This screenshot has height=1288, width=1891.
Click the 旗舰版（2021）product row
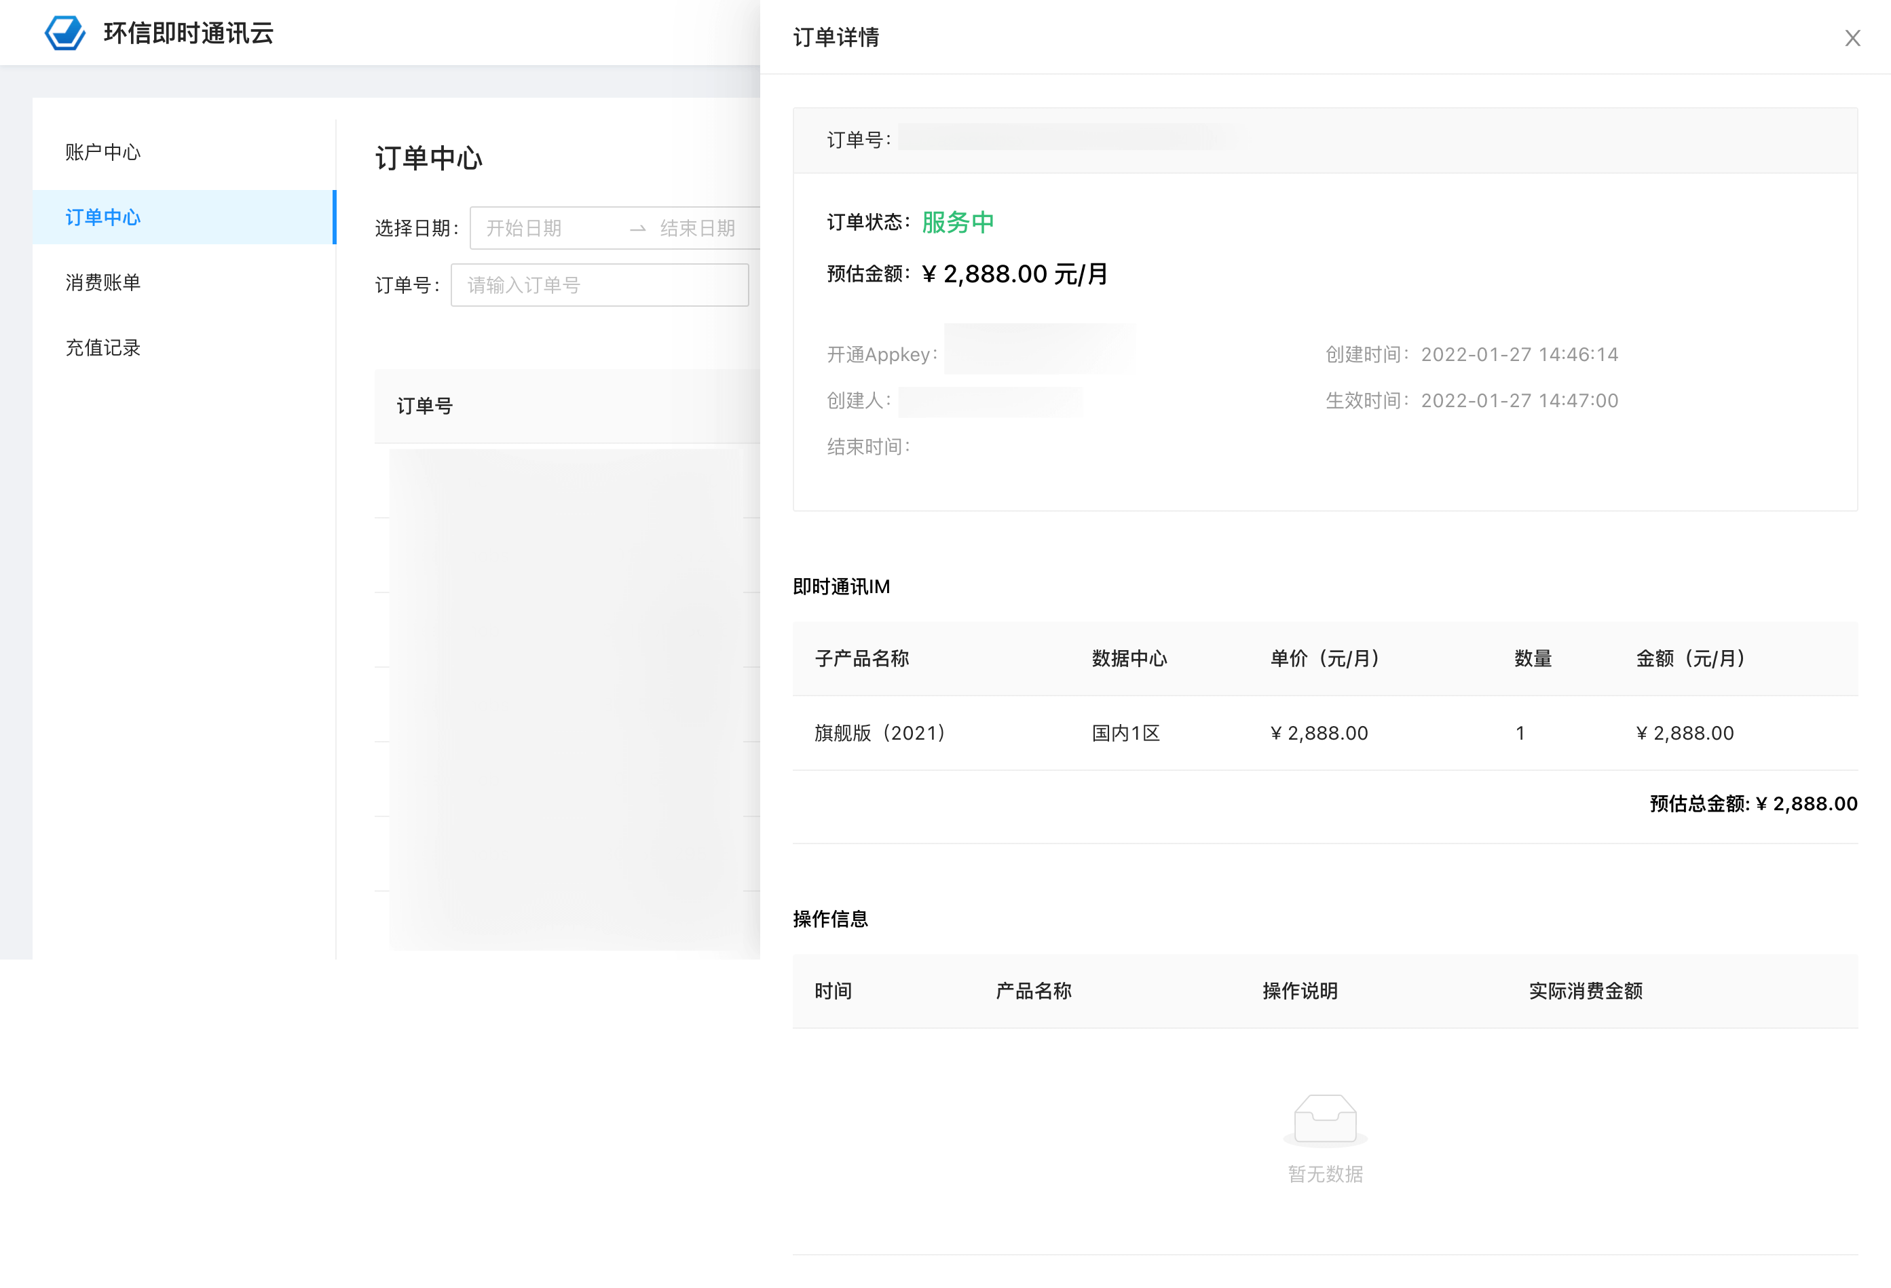click(880, 733)
